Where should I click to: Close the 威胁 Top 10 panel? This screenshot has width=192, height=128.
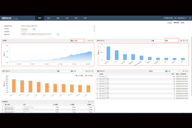tap(188, 71)
